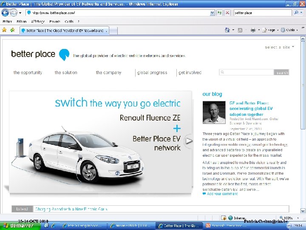This screenshot has width=306, height=230.
Task: Open the 'select a site' dropdown
Action: (280, 47)
